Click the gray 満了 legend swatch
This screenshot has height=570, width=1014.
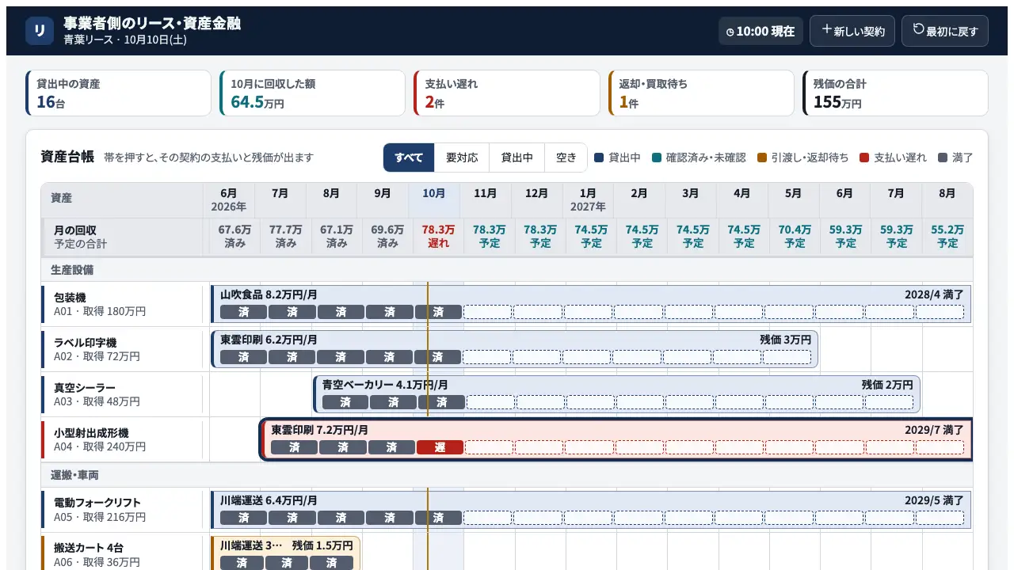(943, 158)
